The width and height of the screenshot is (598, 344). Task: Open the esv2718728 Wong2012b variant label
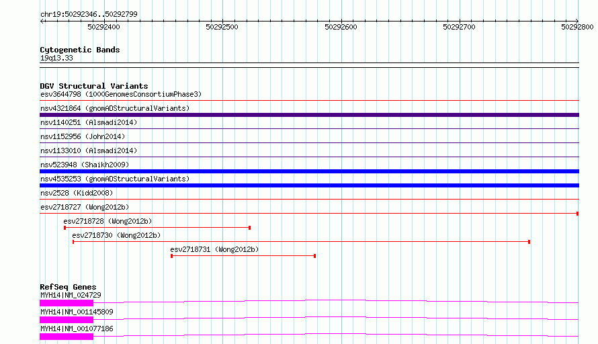[108, 221]
